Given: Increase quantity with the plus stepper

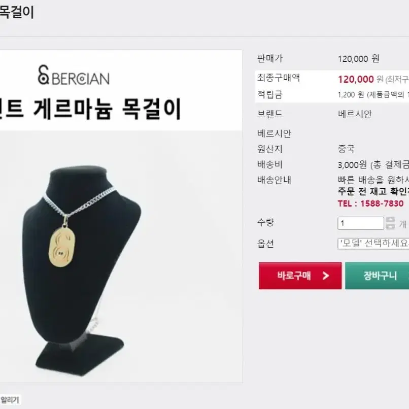Looking at the screenshot, I should tap(390, 220).
